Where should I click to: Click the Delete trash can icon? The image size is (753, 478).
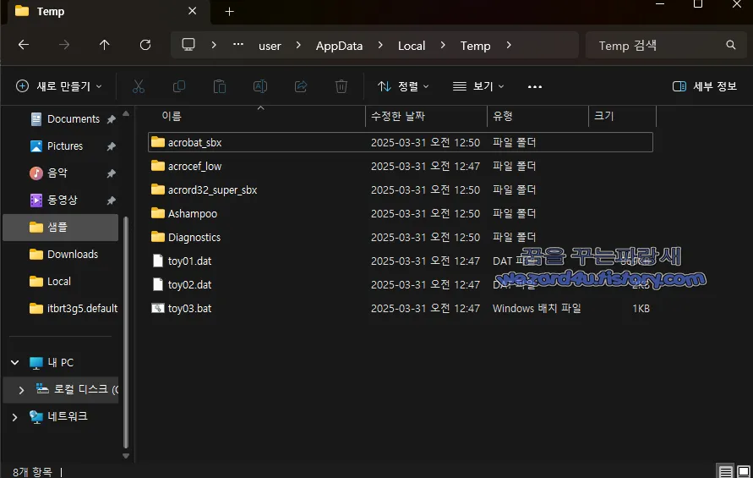[x=341, y=86]
